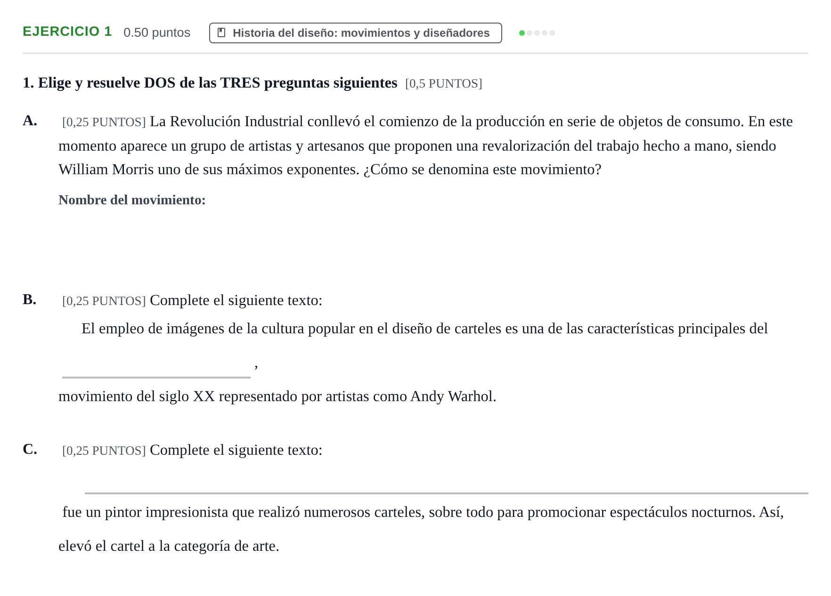
Task: Click the letter 'C.' question marker
Action: [x=30, y=449]
